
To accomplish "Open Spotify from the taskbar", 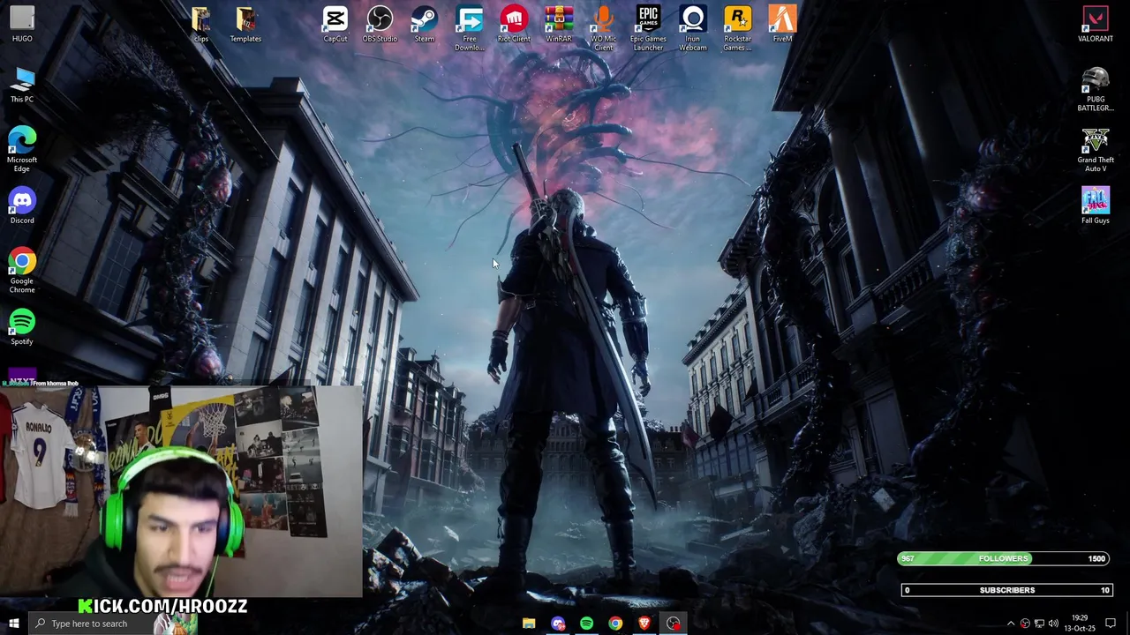I will point(587,624).
